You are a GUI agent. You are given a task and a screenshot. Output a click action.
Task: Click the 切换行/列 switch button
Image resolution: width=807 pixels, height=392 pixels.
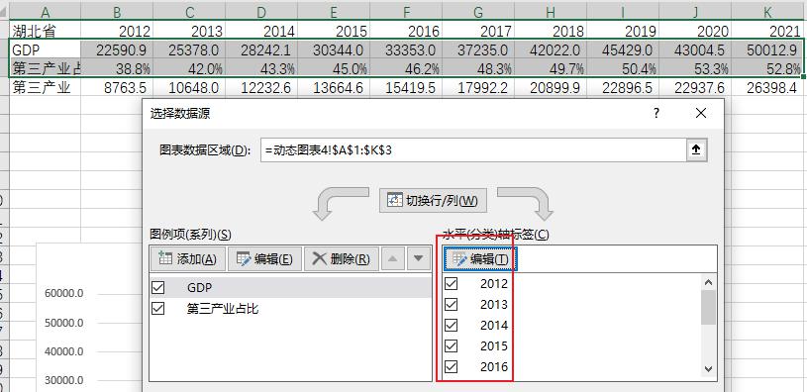pos(433,201)
